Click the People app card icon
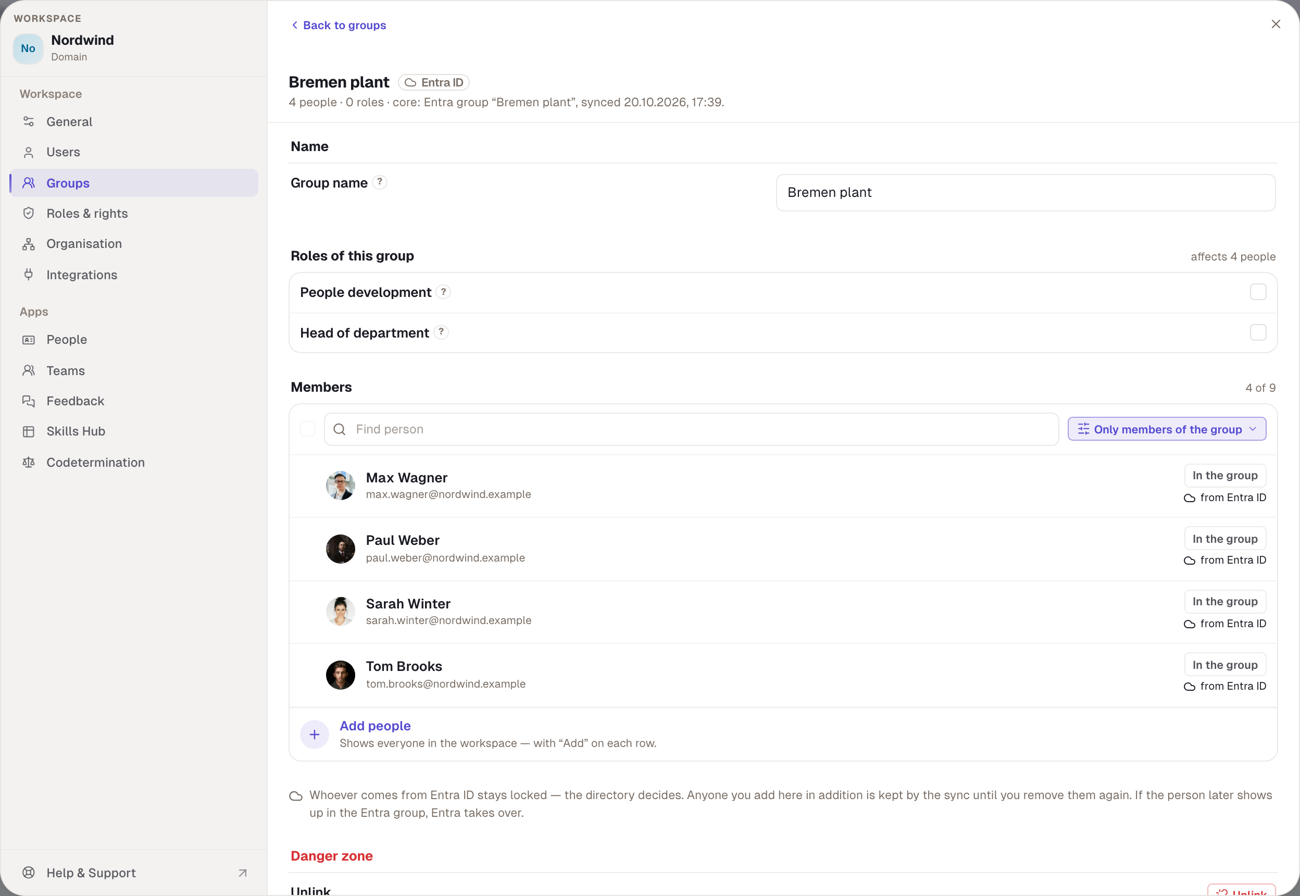Viewport: 1300px width, 896px height. [29, 340]
